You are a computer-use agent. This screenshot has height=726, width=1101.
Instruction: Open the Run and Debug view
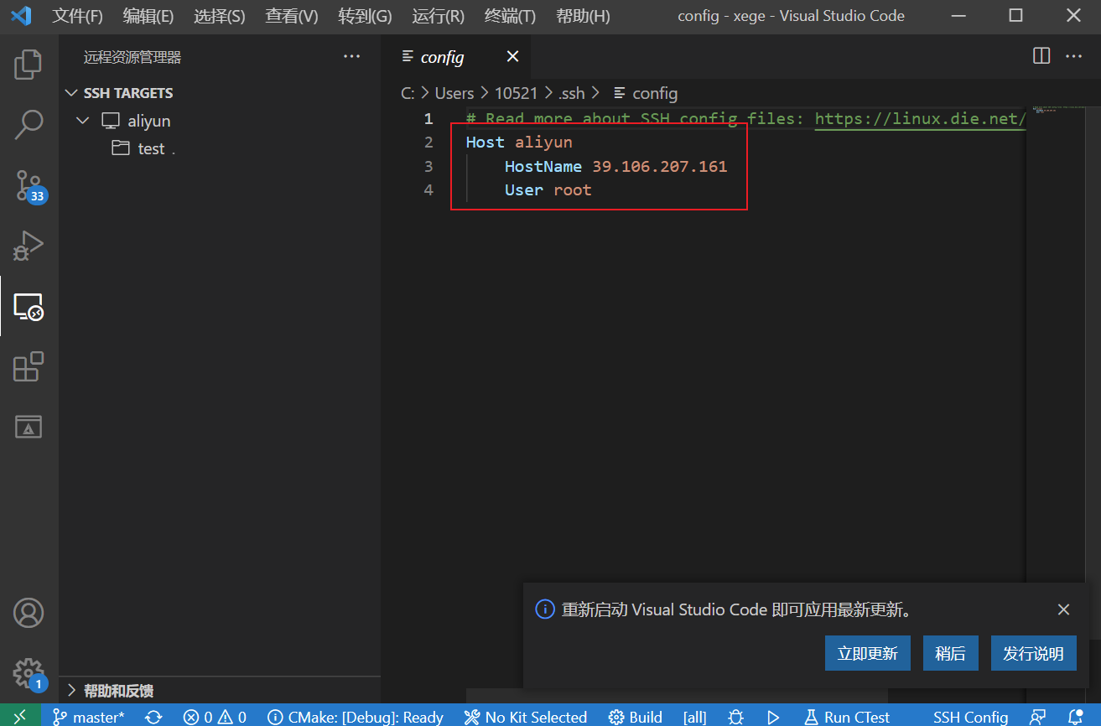29,246
